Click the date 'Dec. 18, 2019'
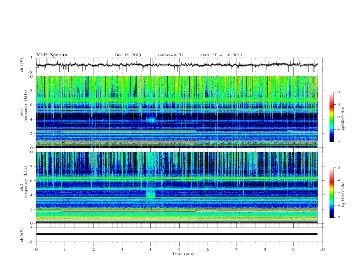 [x=128, y=55]
